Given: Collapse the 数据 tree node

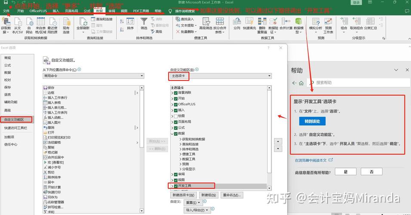Looking at the screenshot, I should [x=172, y=134].
